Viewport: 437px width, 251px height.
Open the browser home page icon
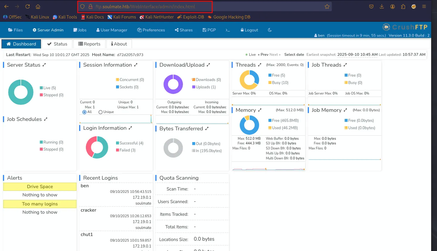point(38,6)
